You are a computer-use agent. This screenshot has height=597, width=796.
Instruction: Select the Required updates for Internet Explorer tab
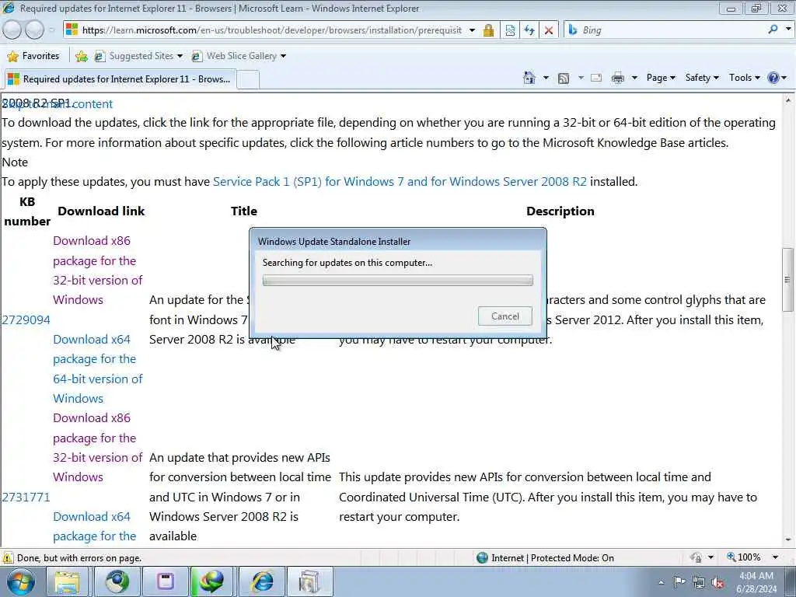120,79
